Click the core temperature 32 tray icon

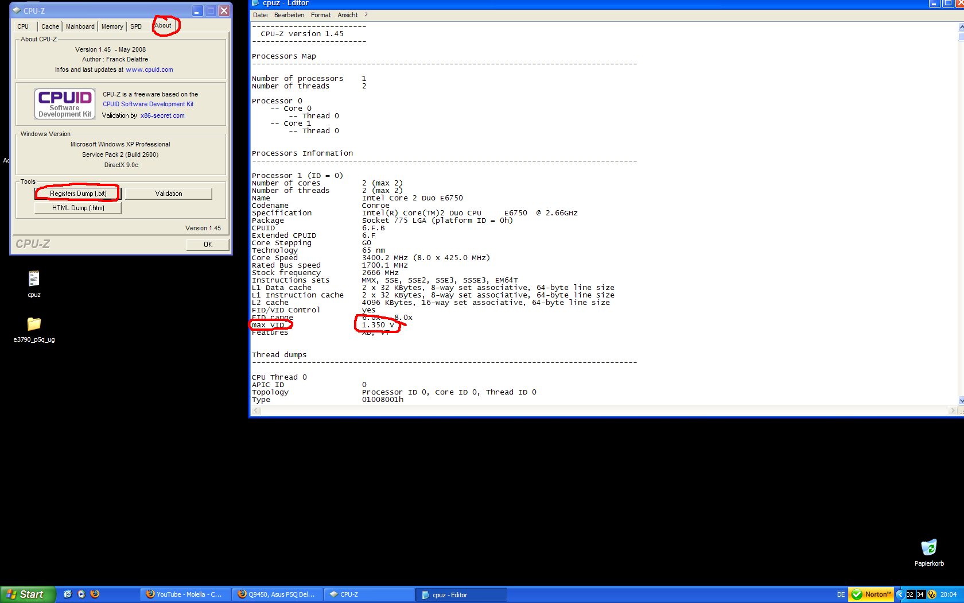[x=910, y=594]
